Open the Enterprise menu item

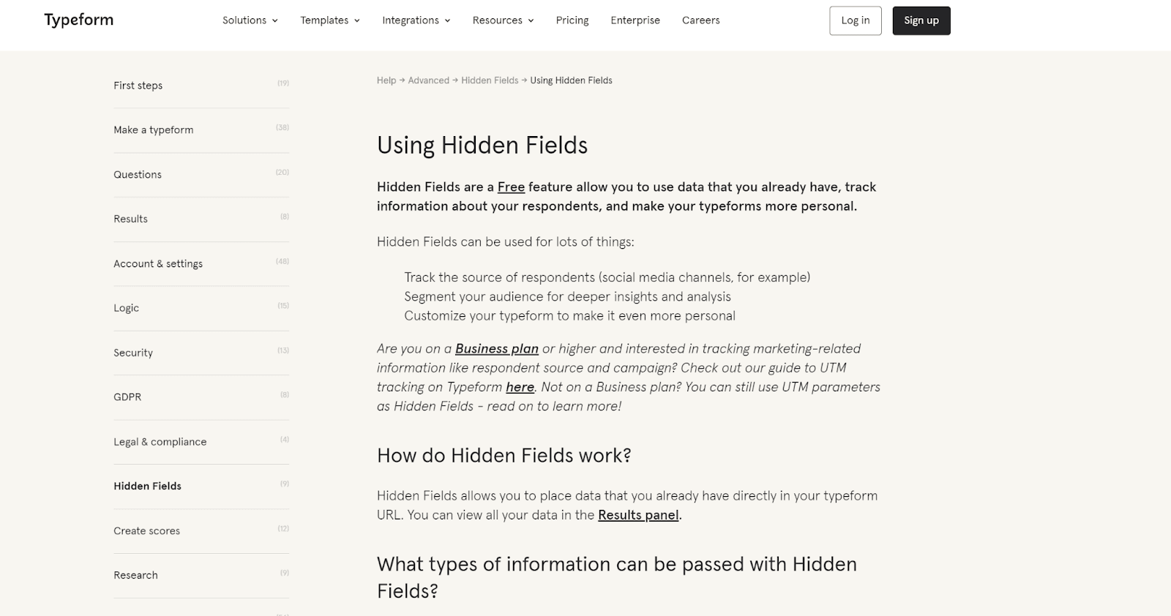[635, 20]
